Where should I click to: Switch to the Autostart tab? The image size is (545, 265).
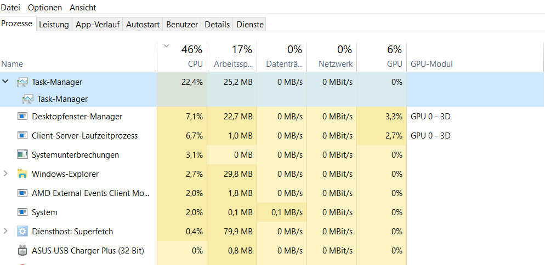pyautogui.click(x=143, y=25)
